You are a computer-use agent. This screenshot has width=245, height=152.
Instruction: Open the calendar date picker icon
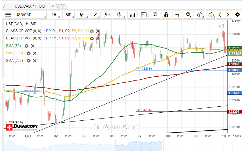[144, 15]
